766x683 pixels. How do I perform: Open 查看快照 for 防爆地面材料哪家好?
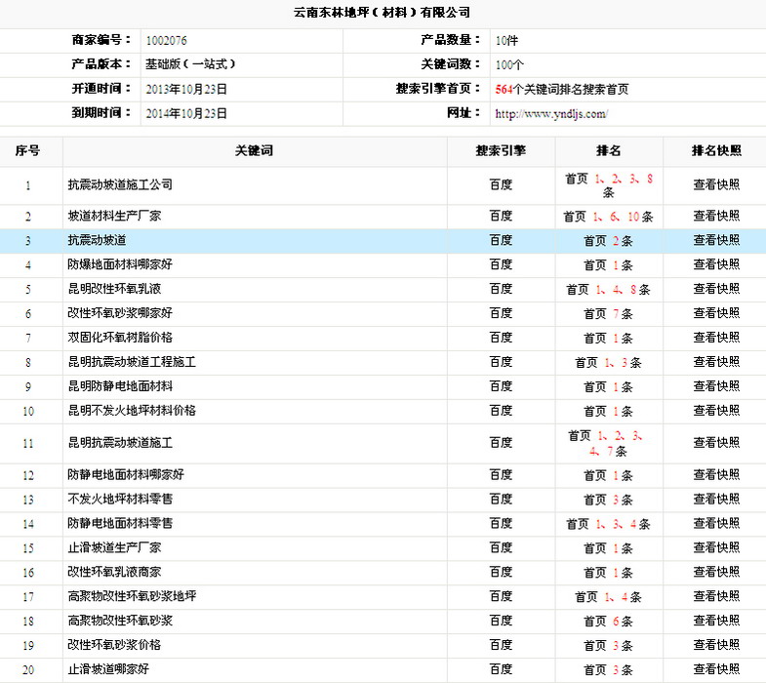click(x=716, y=264)
